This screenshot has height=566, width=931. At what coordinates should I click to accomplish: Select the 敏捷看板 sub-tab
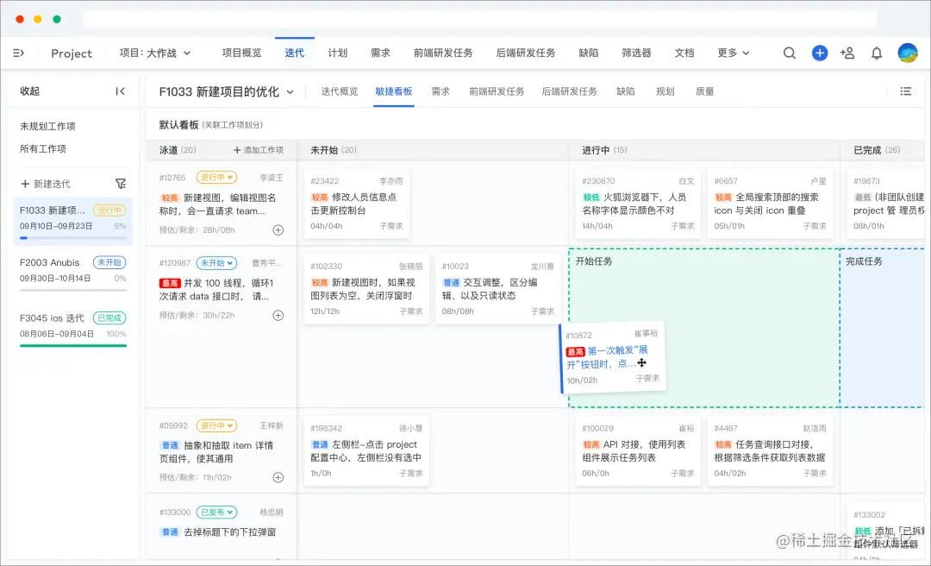394,91
